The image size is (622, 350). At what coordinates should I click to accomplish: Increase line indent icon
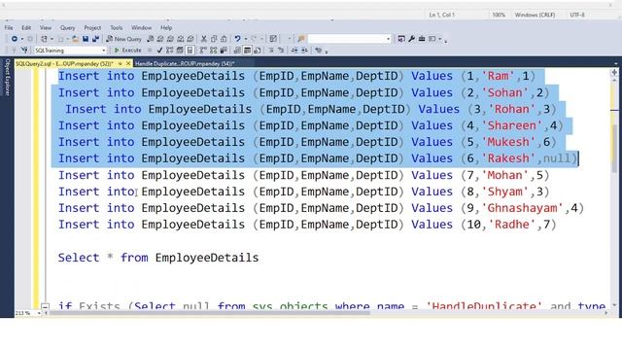[304, 51]
